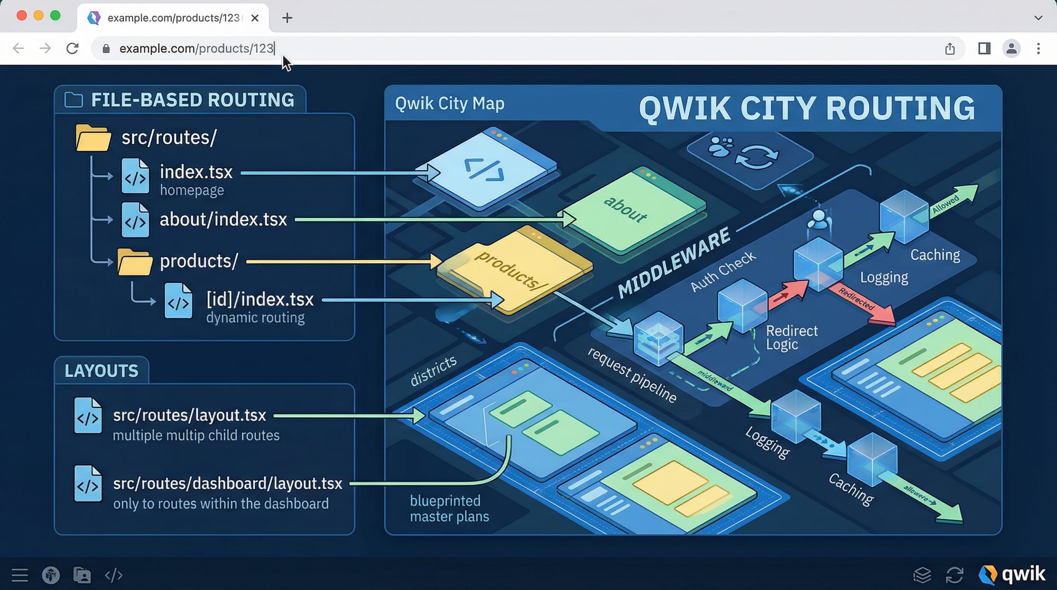Open the three-dot browser menu
The width and height of the screenshot is (1057, 590).
pyautogui.click(x=1038, y=49)
